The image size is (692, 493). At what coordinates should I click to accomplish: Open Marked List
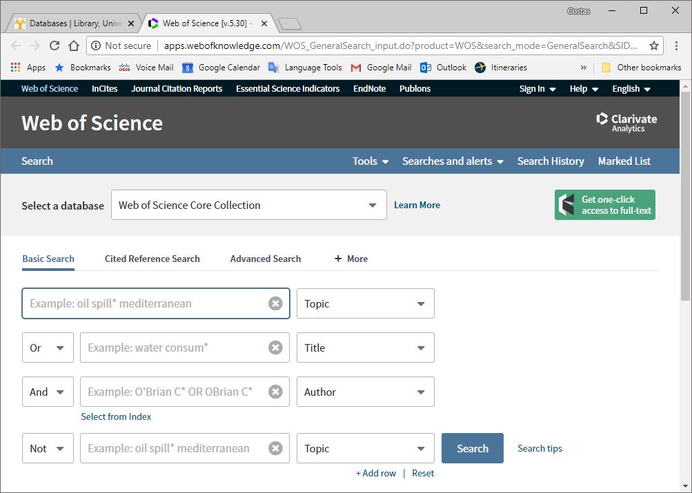624,161
